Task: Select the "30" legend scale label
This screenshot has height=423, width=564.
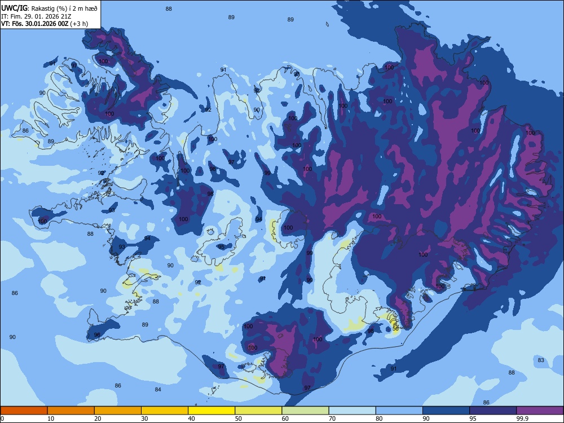Action: pyautogui.click(x=144, y=418)
